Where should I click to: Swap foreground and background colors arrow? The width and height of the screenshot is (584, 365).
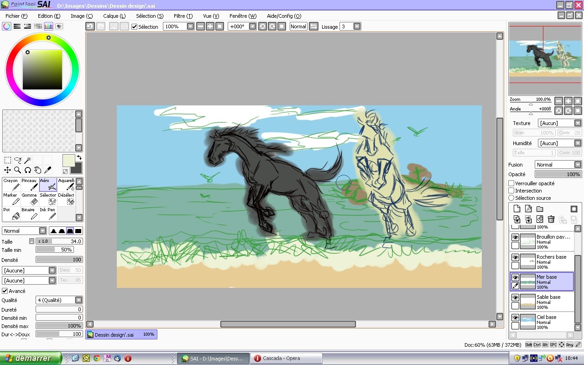78,158
